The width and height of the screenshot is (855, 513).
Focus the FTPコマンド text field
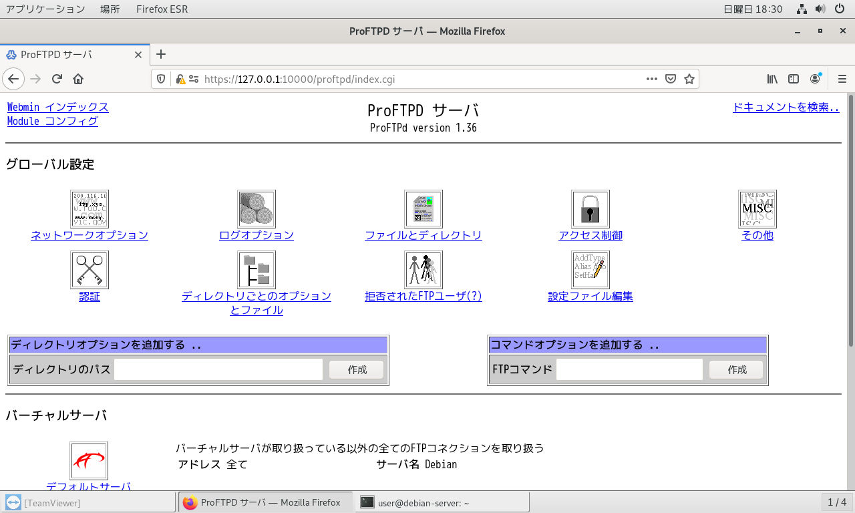tap(629, 369)
